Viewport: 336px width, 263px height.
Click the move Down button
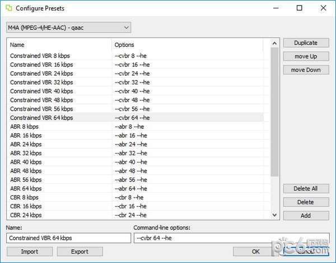(306, 70)
